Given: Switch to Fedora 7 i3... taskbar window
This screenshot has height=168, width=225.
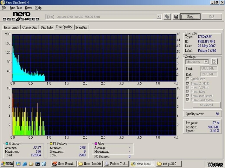Looking at the screenshot, I should (116, 164).
